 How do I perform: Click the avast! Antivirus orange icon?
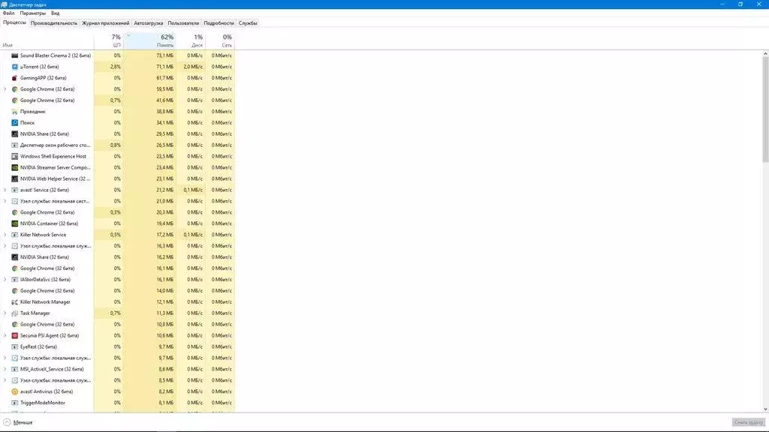[15, 391]
